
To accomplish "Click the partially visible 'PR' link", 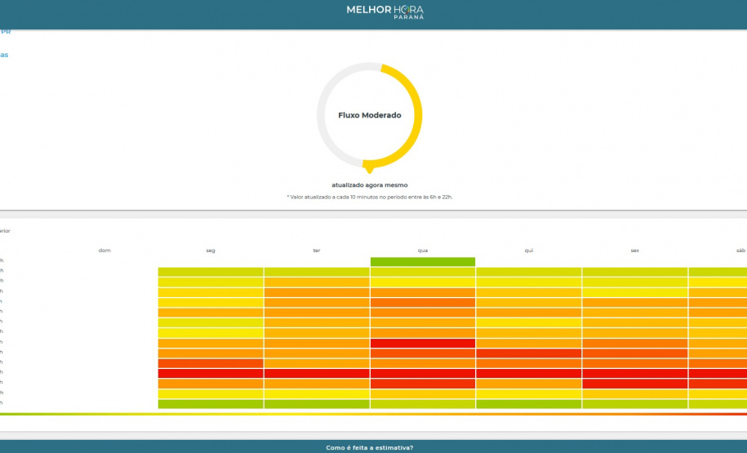I will coord(5,32).
